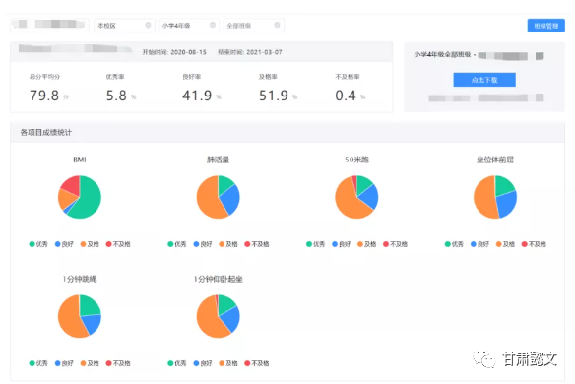Screen dimensions: 575x384
Task: Click the 5.8 excellent rate value
Action: [116, 96]
